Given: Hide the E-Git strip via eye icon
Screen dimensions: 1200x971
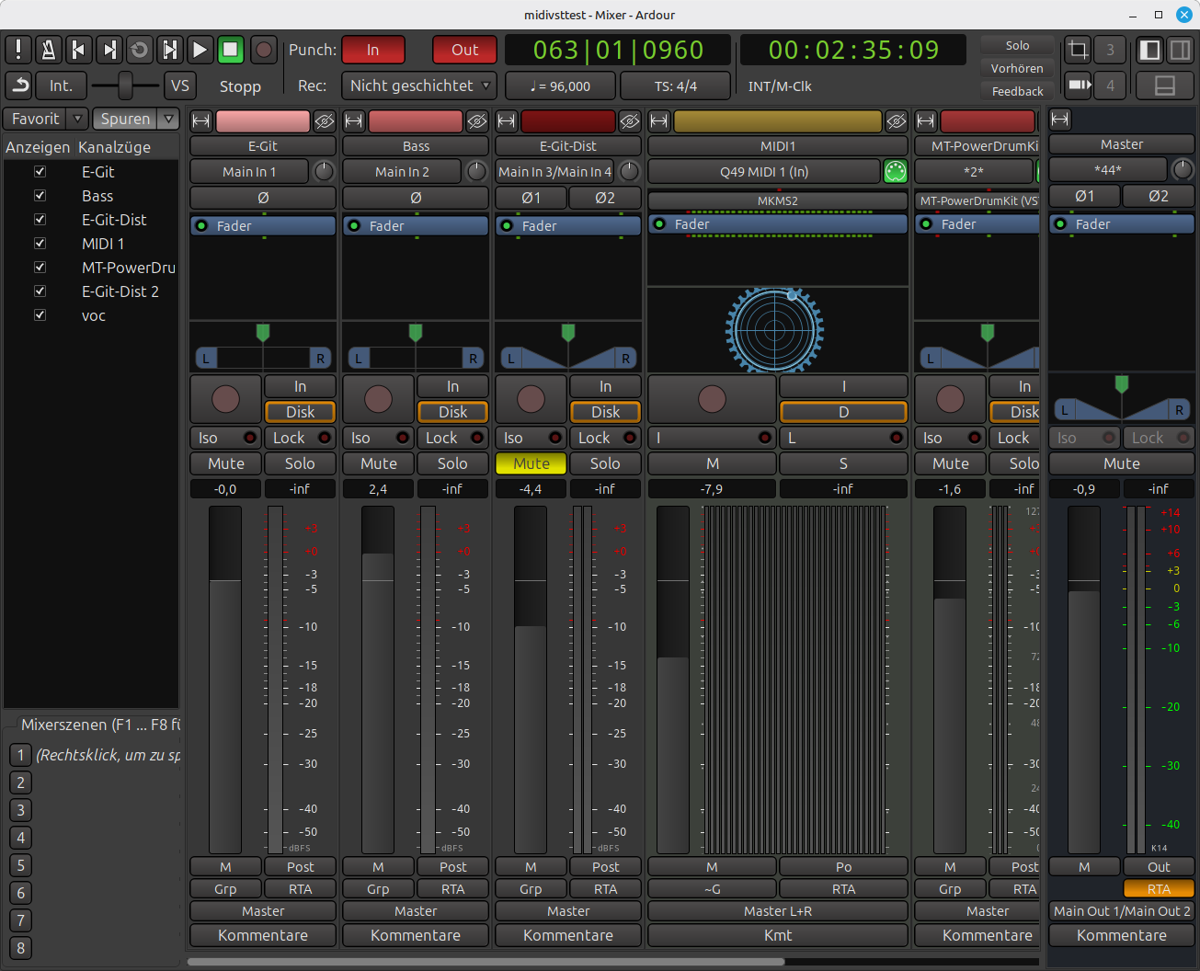Looking at the screenshot, I should pyautogui.click(x=324, y=121).
